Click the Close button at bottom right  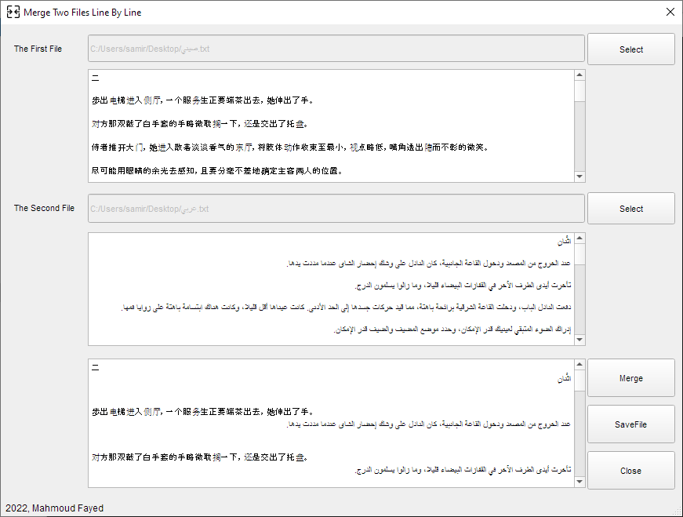[630, 471]
